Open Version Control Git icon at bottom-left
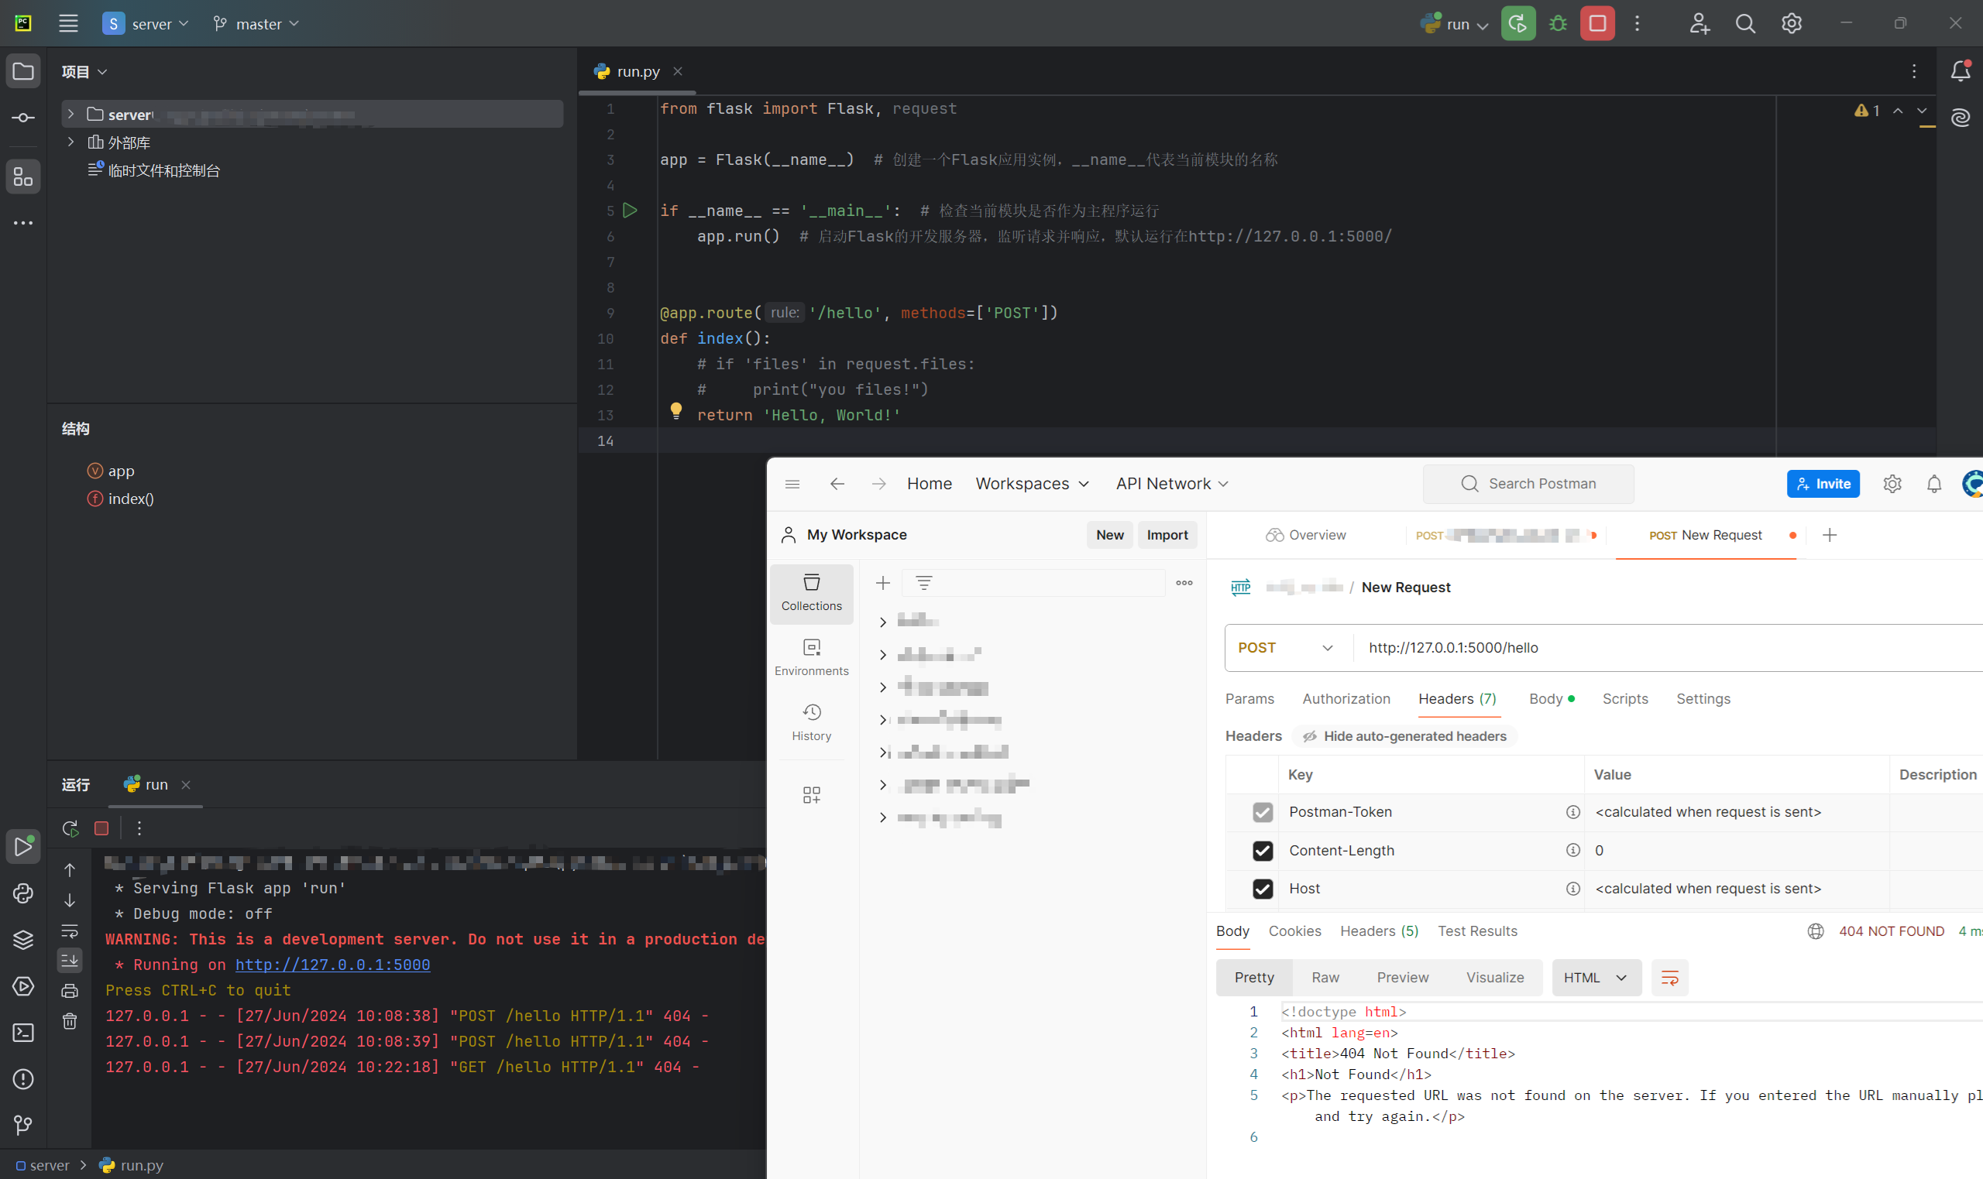This screenshot has width=1983, height=1179. coord(23,1124)
